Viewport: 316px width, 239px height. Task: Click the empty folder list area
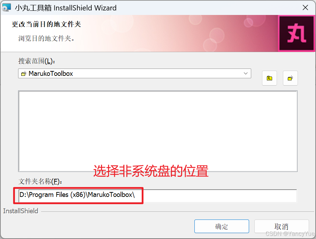click(x=157, y=131)
